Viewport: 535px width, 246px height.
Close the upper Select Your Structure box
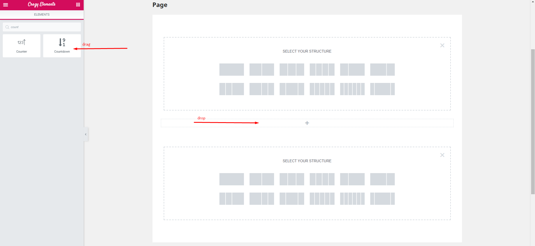(442, 45)
